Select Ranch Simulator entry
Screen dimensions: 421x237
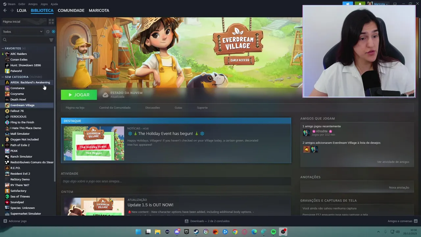pos(21,156)
